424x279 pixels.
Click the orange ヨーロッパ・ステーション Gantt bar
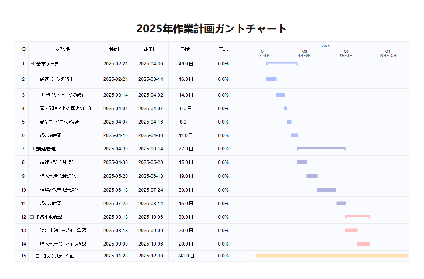click(x=332, y=256)
